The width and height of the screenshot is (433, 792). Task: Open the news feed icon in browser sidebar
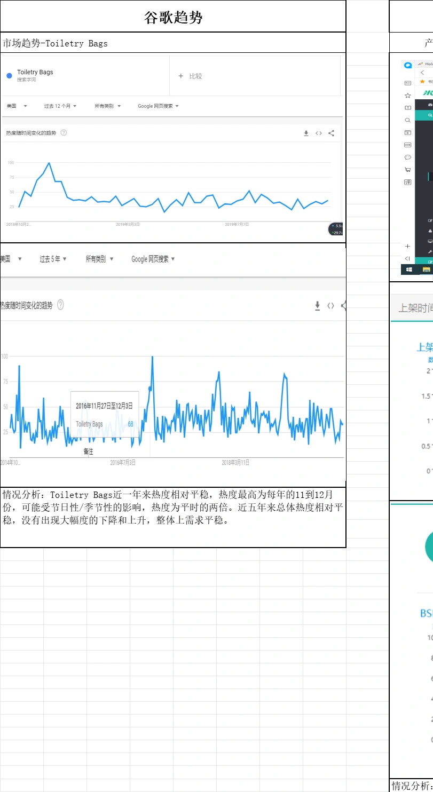point(408,83)
